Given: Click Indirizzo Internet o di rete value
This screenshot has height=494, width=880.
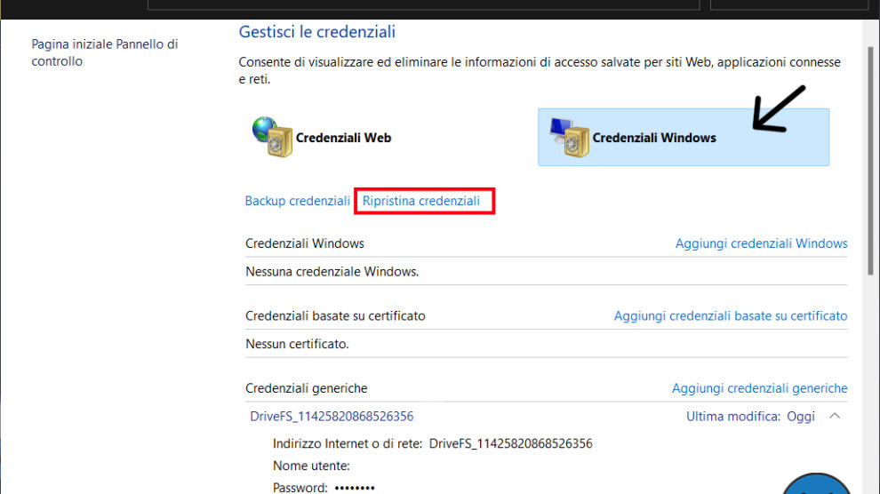Looking at the screenshot, I should (511, 443).
